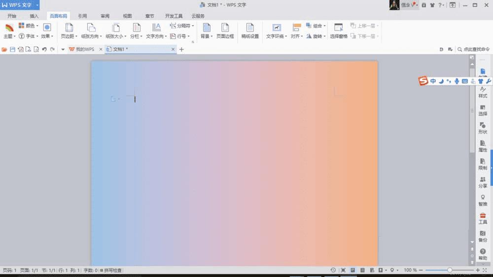Click the 分栏 columns icon
The height and width of the screenshot is (277, 493).
coord(137,28)
